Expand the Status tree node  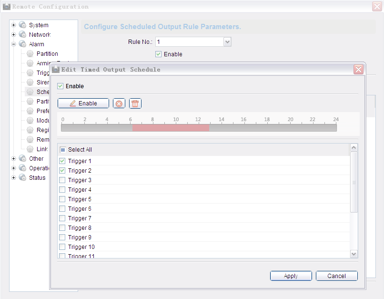point(14,178)
